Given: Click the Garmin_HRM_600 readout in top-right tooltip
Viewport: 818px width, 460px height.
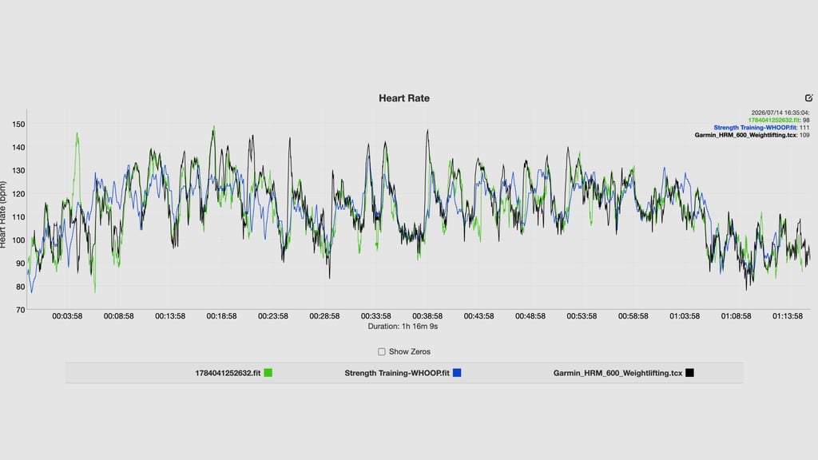Looking at the screenshot, I should pos(752,135).
